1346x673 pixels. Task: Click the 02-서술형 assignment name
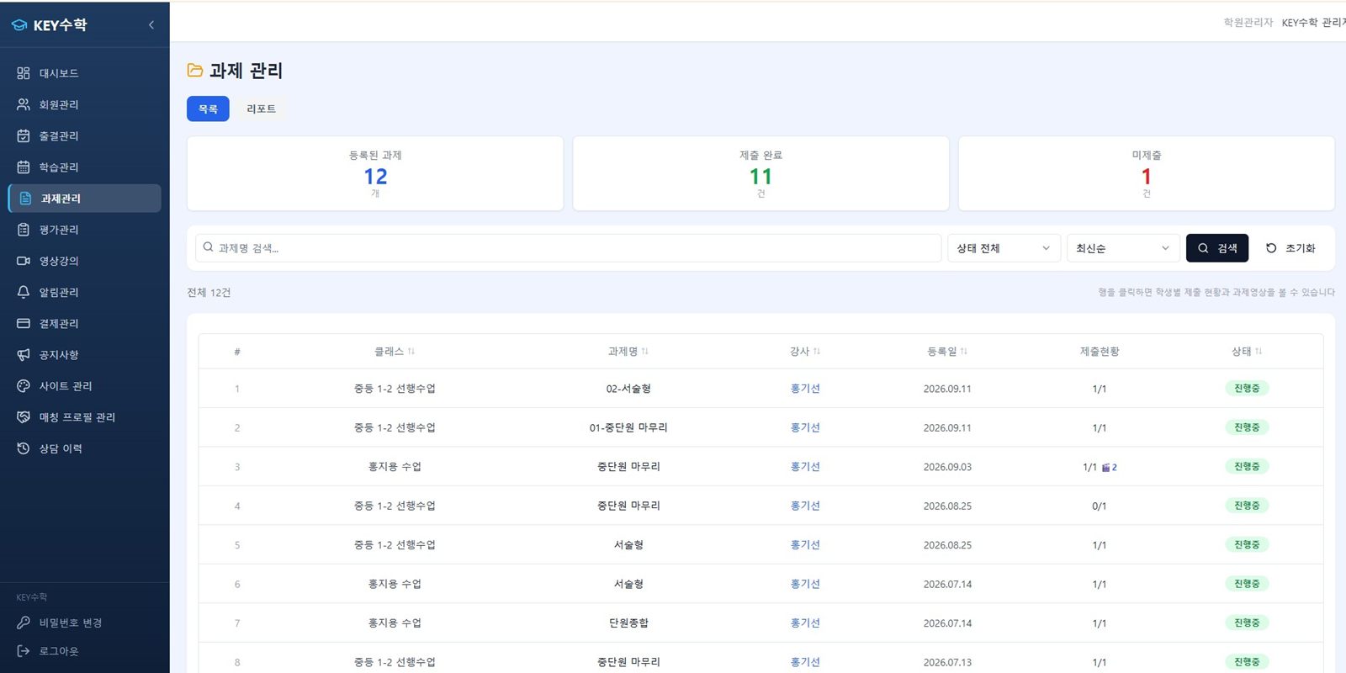[x=628, y=389]
